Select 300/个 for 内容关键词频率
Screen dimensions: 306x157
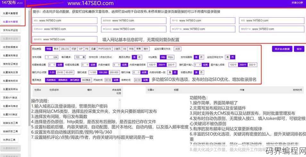[x=172, y=65]
